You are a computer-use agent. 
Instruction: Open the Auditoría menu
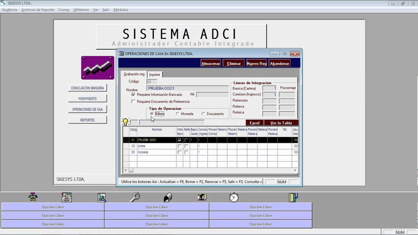click(9, 10)
